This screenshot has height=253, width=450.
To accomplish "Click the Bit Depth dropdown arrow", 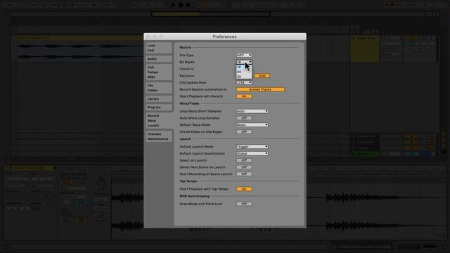I will [250, 62].
